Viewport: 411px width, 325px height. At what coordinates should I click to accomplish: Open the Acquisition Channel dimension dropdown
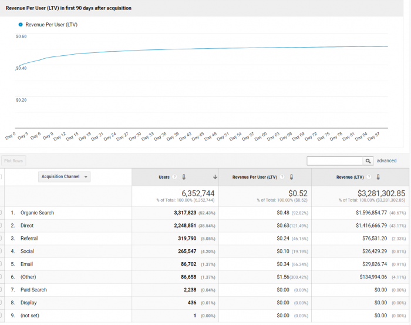[65, 177]
